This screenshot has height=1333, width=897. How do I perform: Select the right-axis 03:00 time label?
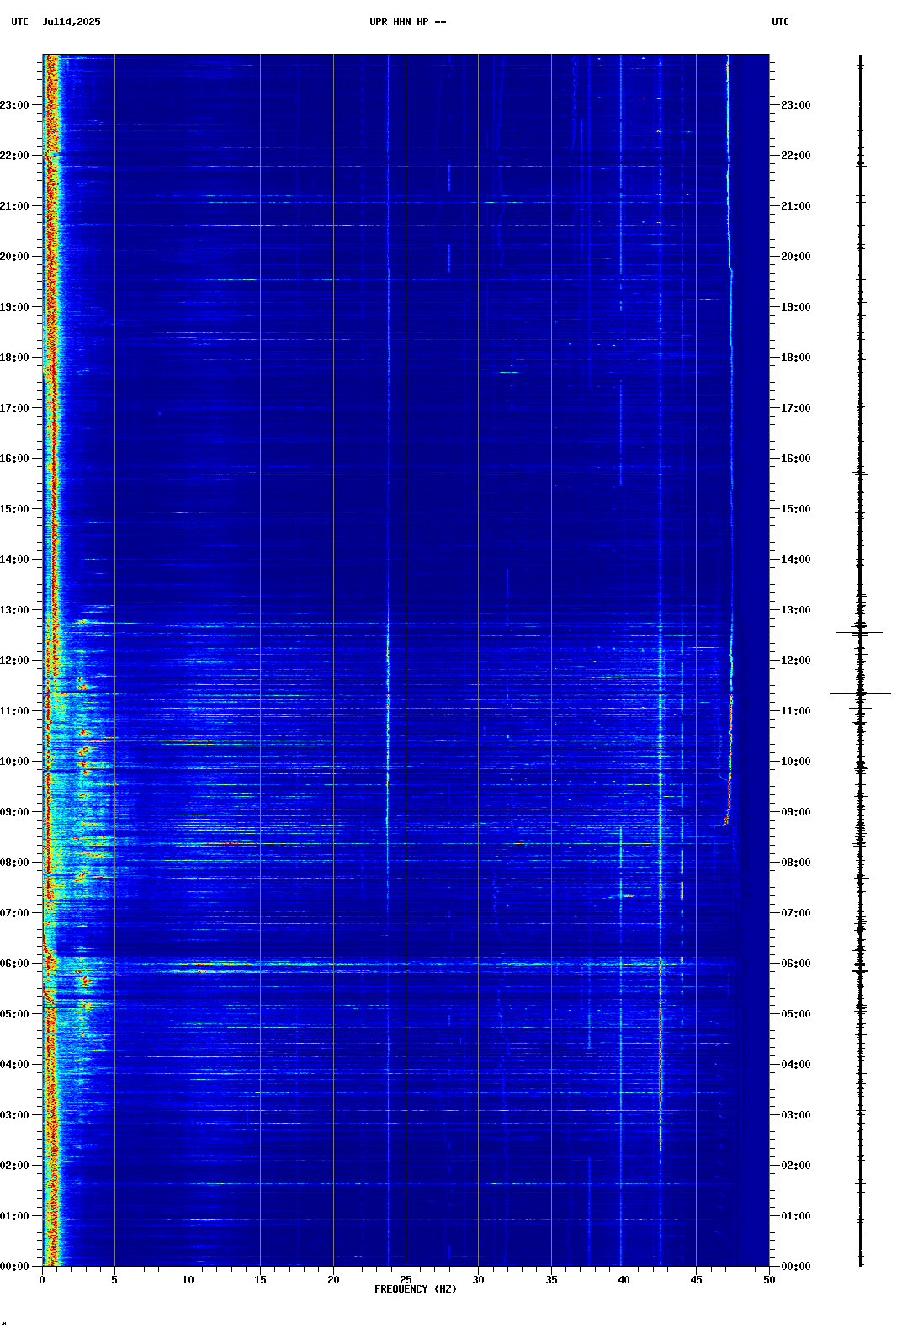tap(796, 1115)
